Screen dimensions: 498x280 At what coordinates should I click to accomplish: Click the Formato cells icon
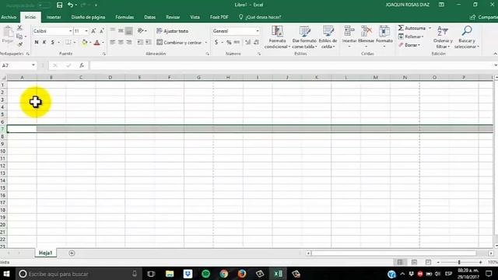tap(384, 31)
